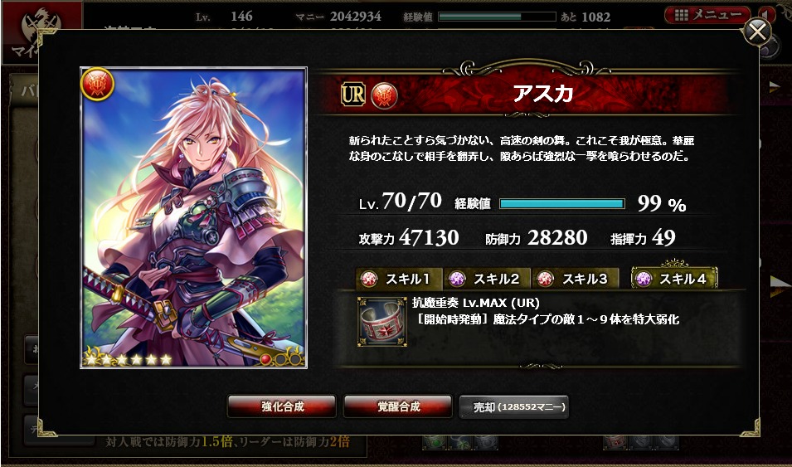792x467 pixels.
Task: Switch to スキル1 tab
Action: pos(399,279)
